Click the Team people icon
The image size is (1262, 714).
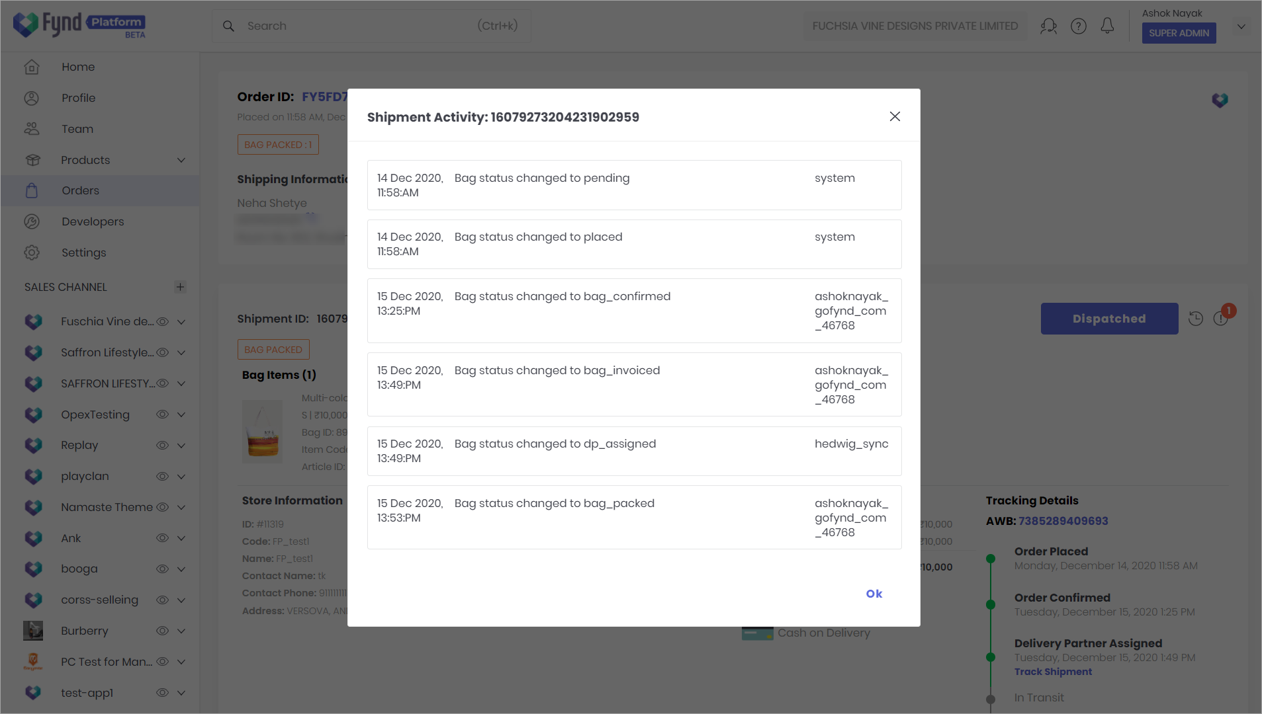32,129
